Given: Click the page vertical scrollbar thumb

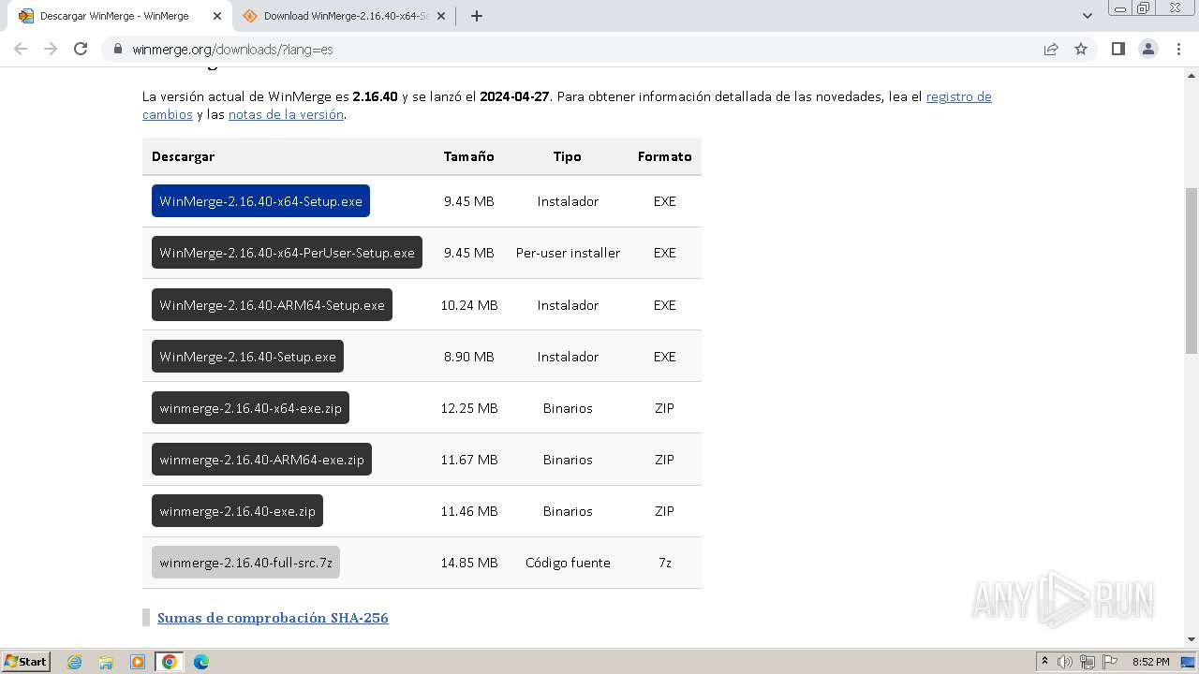Looking at the screenshot, I should point(1192,271).
